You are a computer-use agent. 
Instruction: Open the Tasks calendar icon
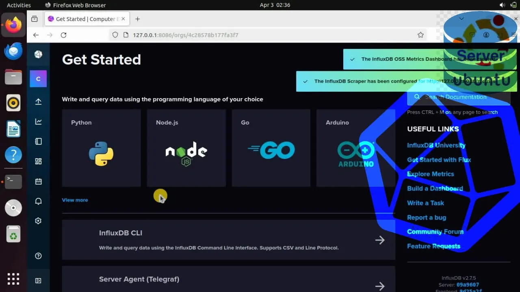point(38,181)
